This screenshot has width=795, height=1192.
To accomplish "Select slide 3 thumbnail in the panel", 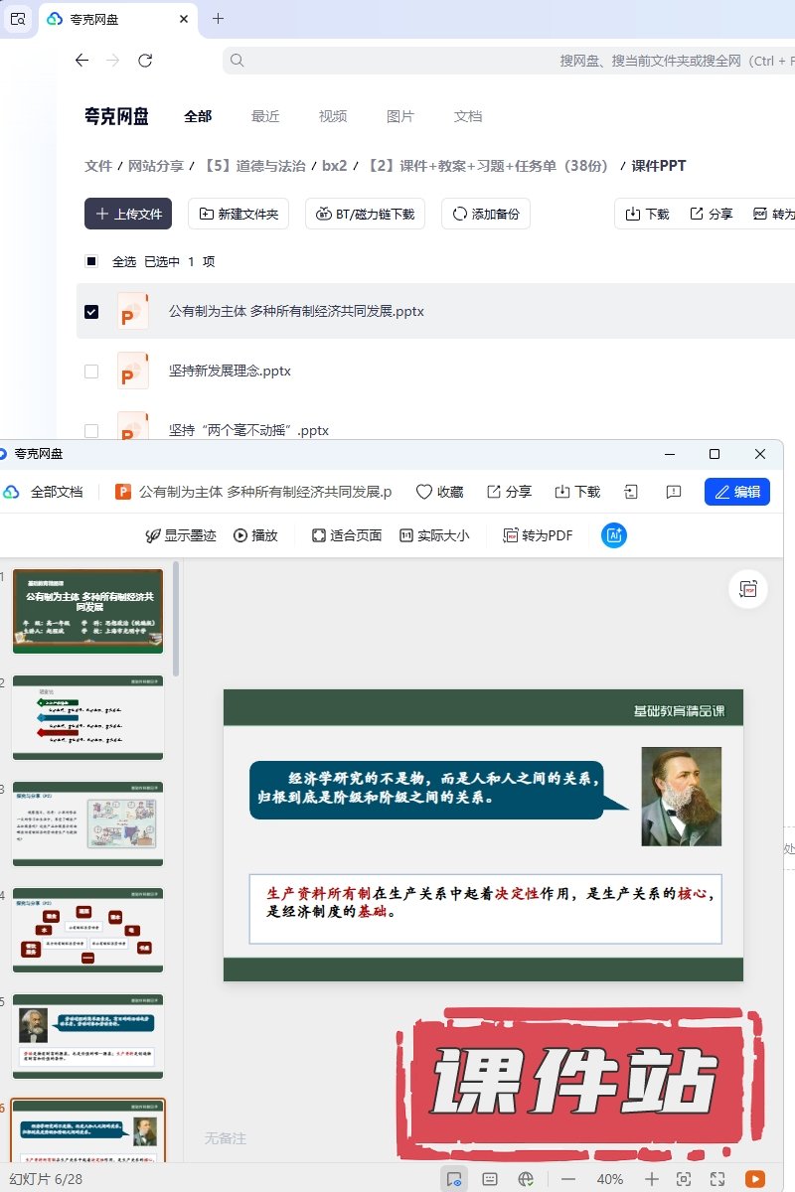I will pyautogui.click(x=87, y=823).
